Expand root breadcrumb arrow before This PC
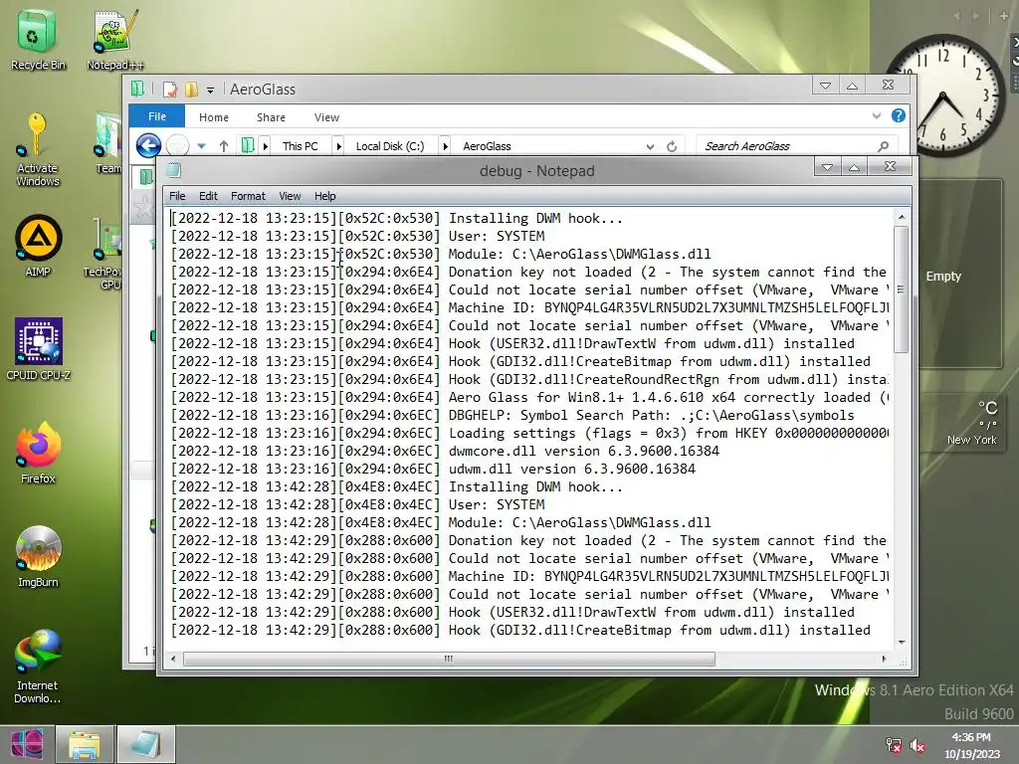1019x764 pixels. point(265,146)
